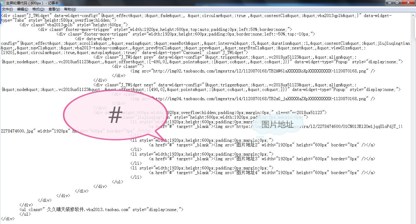Open the 查看(V) menu
Screen dimensions: 416x224
coord(54,9)
